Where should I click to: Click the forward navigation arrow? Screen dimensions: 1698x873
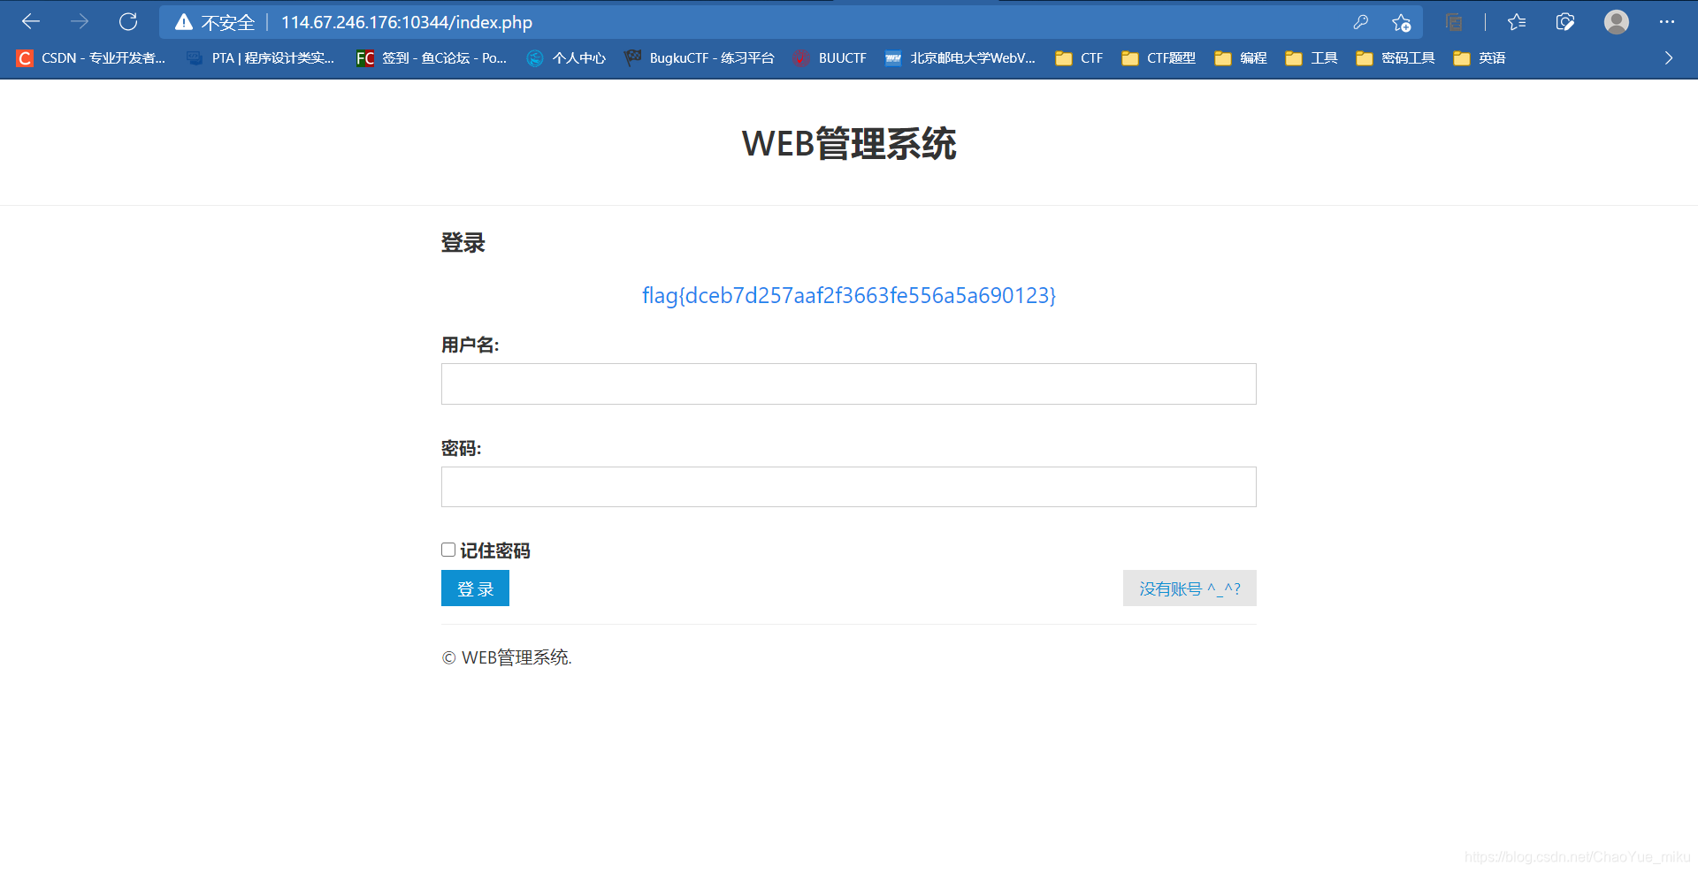(x=80, y=21)
